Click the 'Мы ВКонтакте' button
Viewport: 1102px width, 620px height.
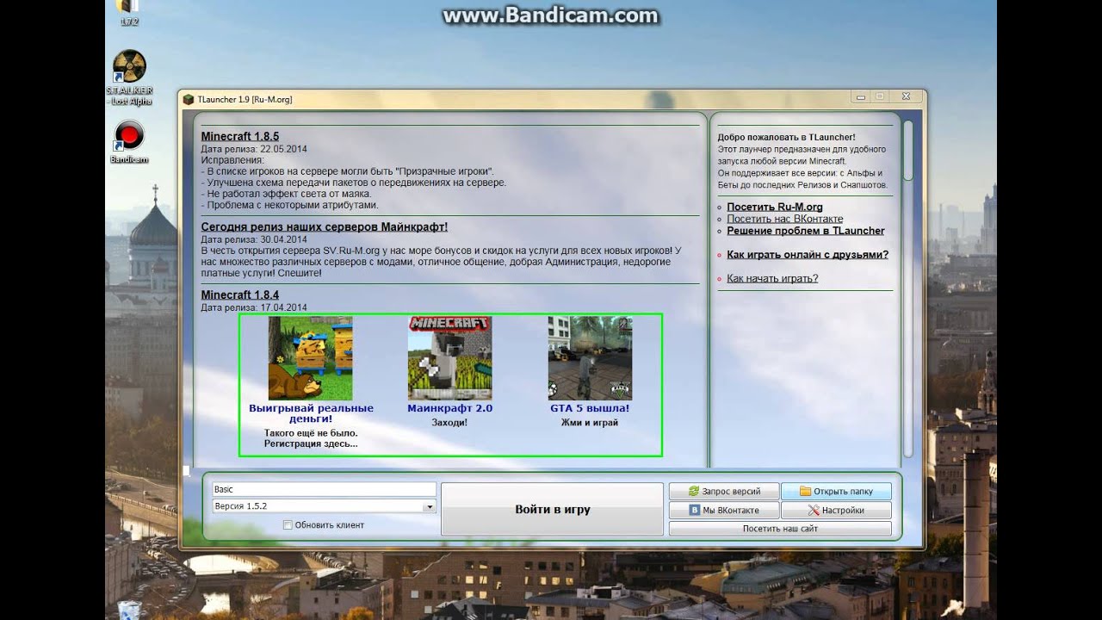pyautogui.click(x=724, y=510)
